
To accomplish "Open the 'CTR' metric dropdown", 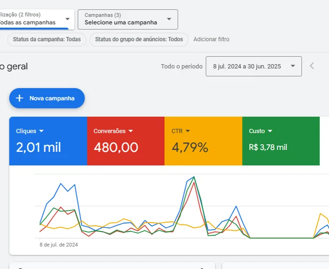I will click(181, 131).
